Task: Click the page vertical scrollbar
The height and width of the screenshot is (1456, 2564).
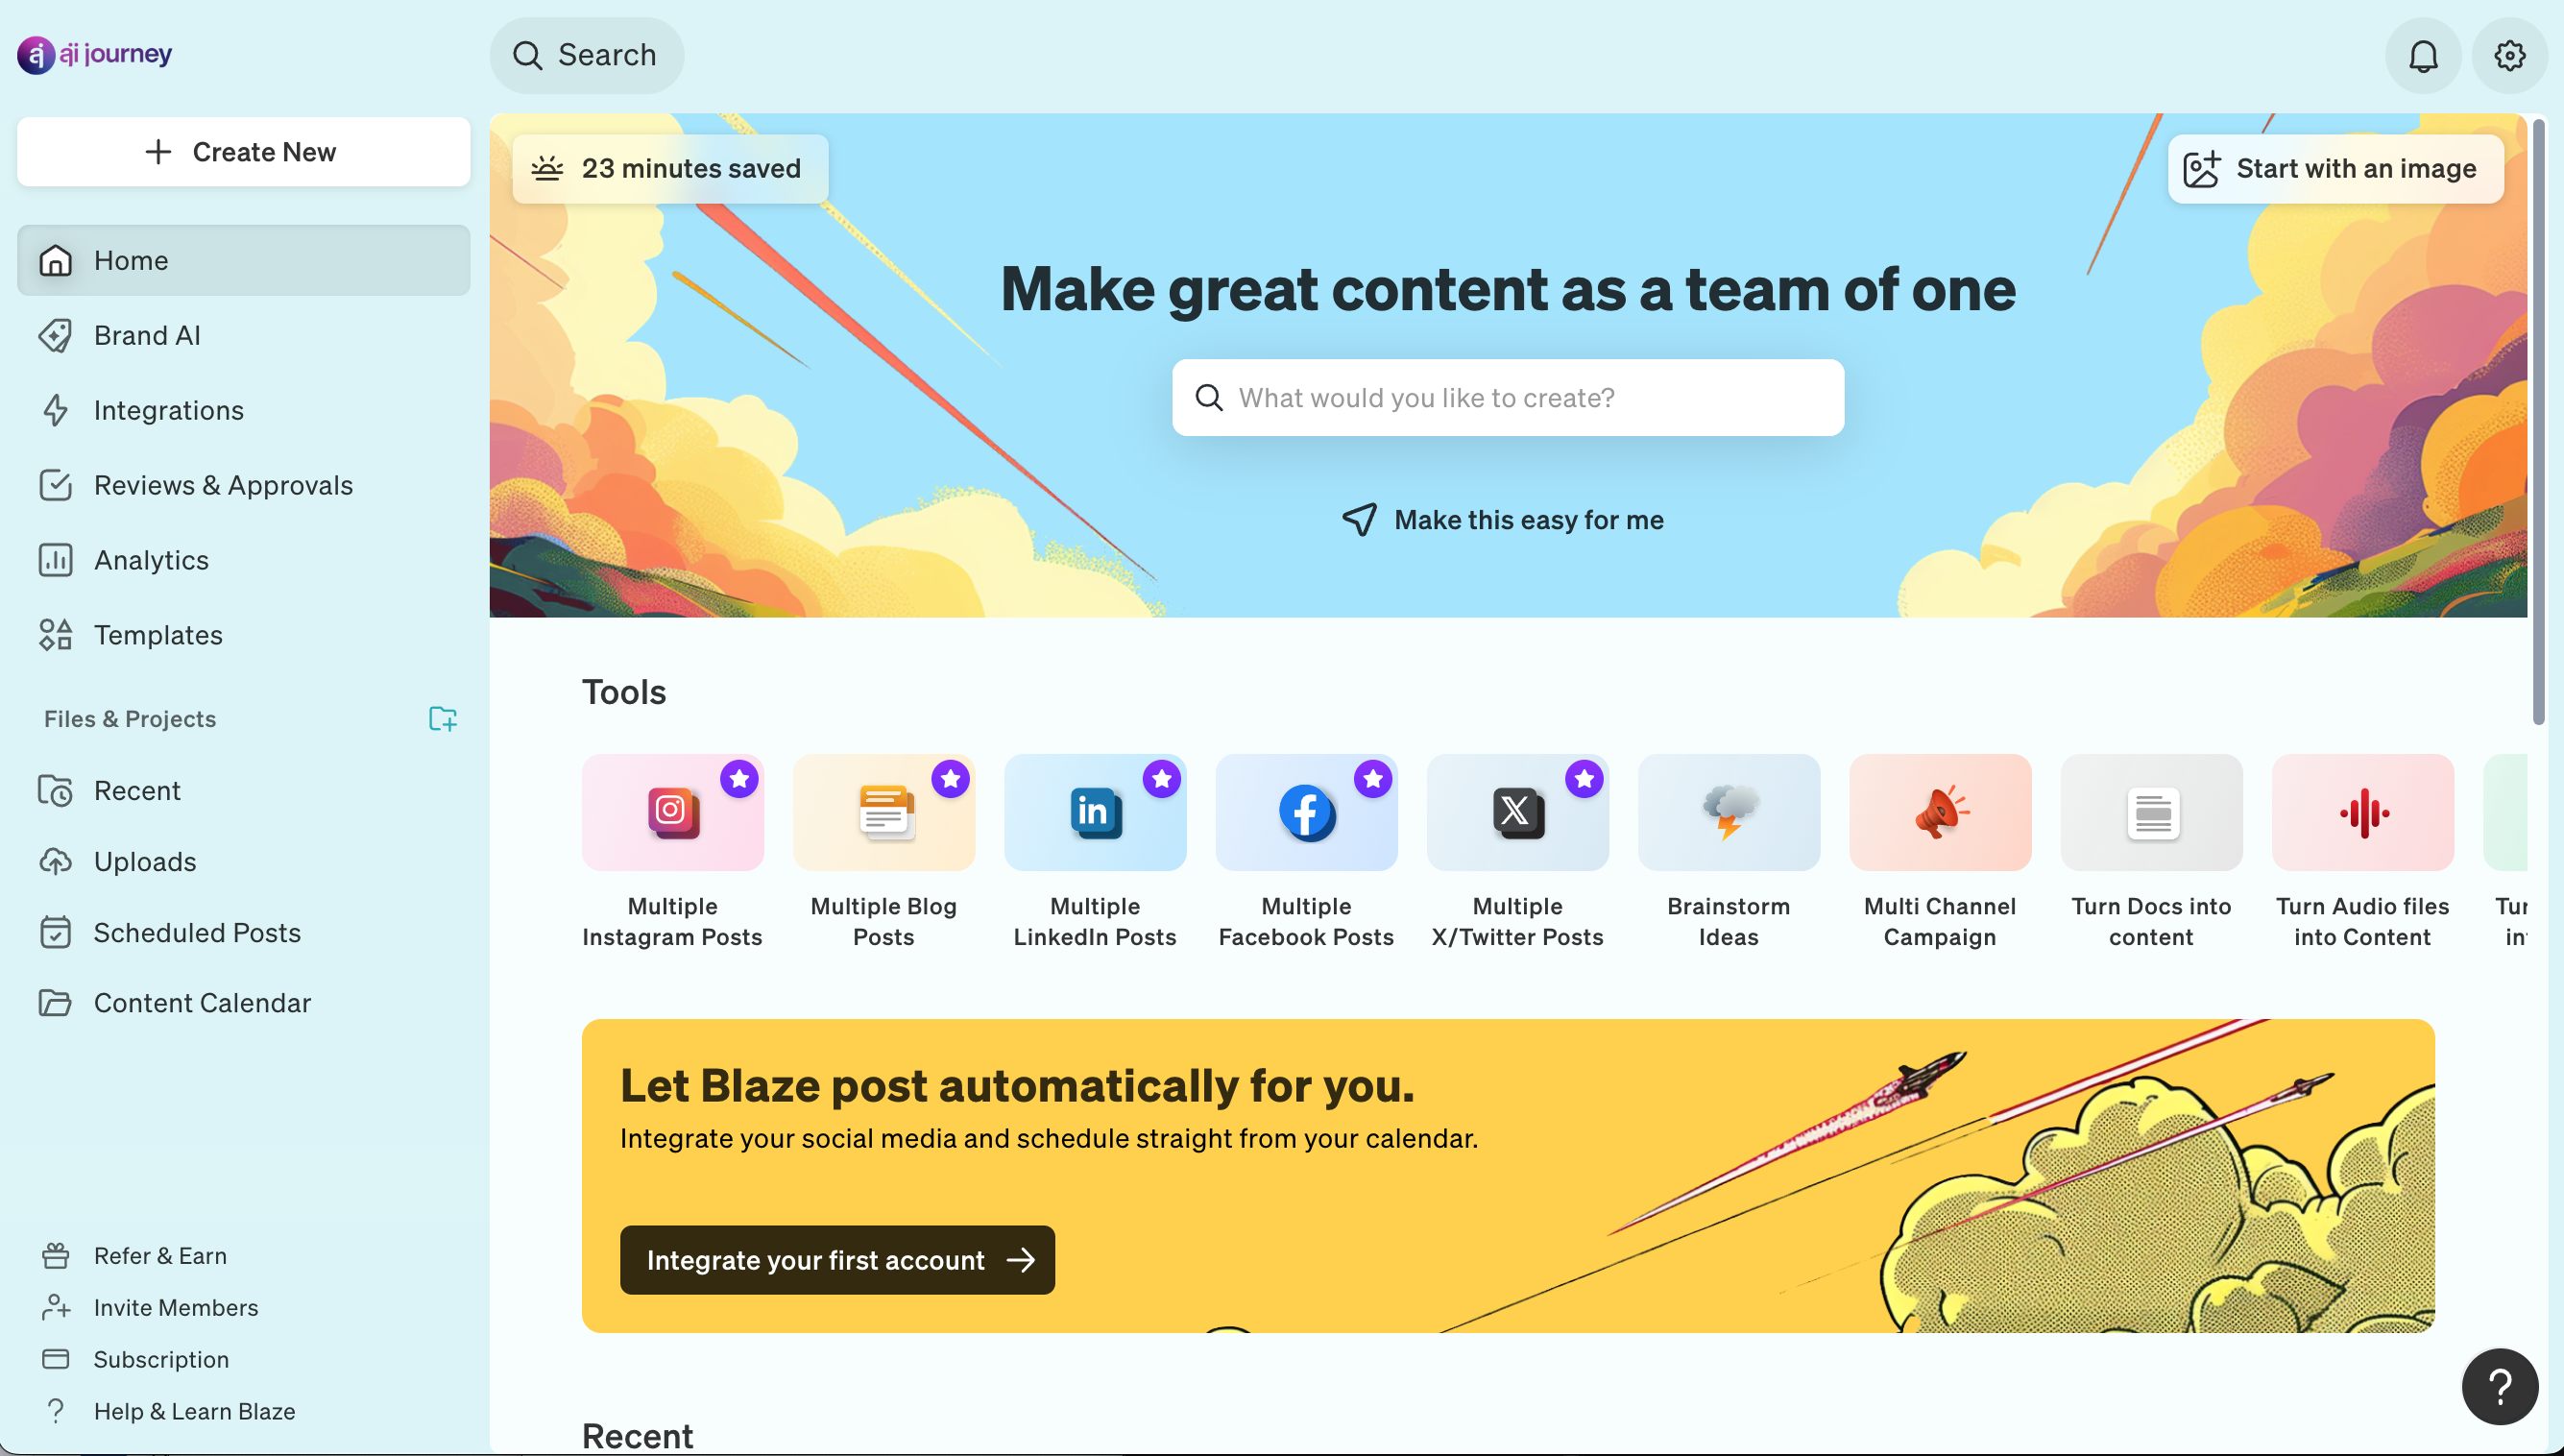Action: pos(2538,420)
